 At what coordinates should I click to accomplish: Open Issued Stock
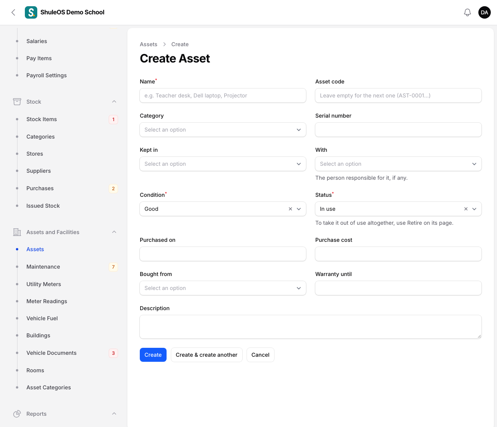point(43,206)
